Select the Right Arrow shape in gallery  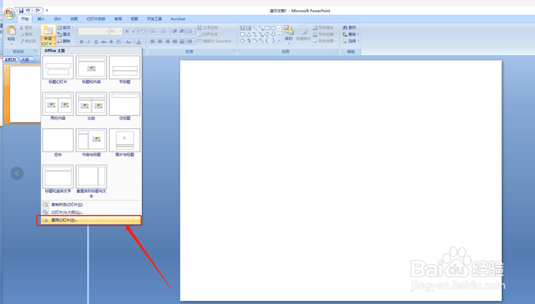(267, 34)
